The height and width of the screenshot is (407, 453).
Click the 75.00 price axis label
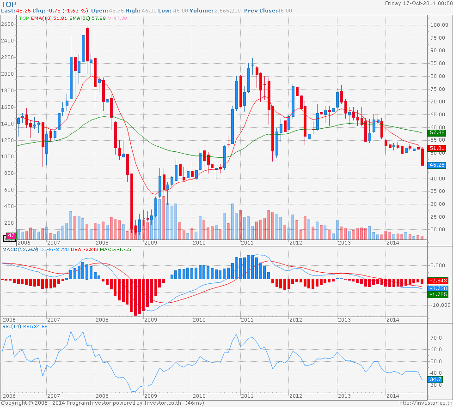pyautogui.click(x=437, y=89)
